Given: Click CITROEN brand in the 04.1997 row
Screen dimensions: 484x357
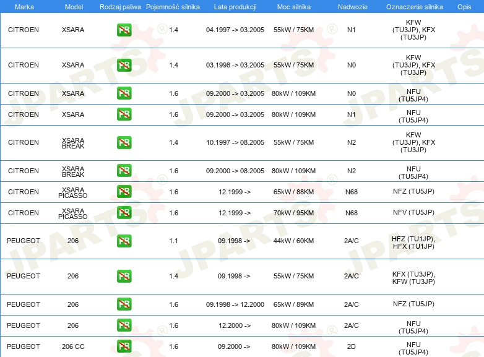Looking at the screenshot, I should point(24,30).
